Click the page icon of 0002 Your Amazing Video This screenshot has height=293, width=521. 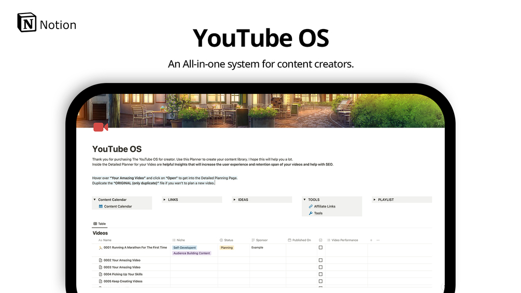point(101,260)
